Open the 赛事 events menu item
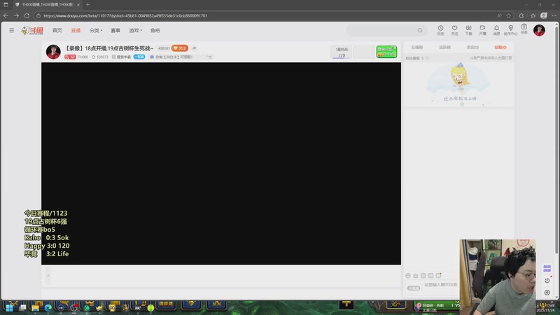 (x=115, y=30)
